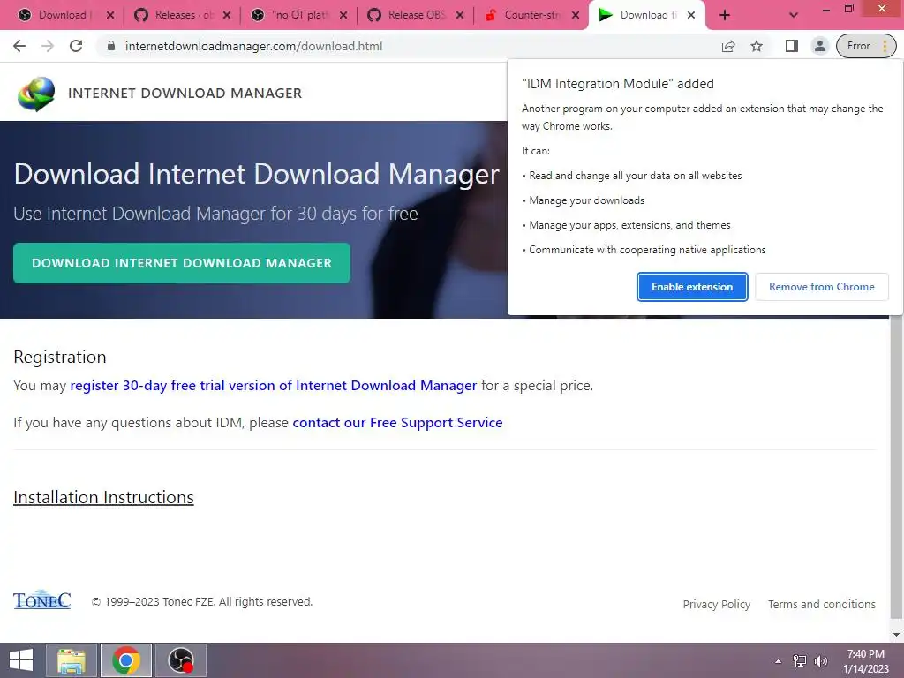
Task: Close the first Download tab
Action: (110, 16)
